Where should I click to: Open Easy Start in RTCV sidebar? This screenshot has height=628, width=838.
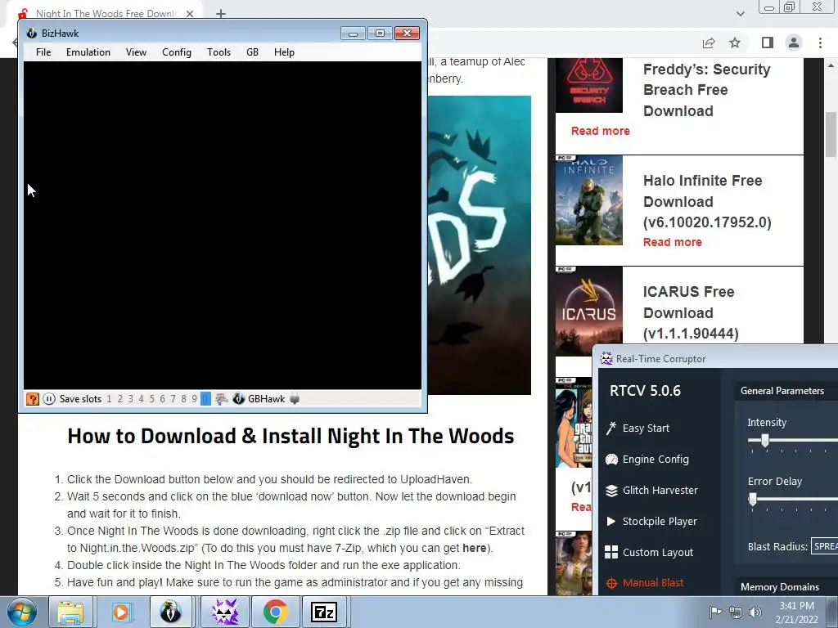646,428
